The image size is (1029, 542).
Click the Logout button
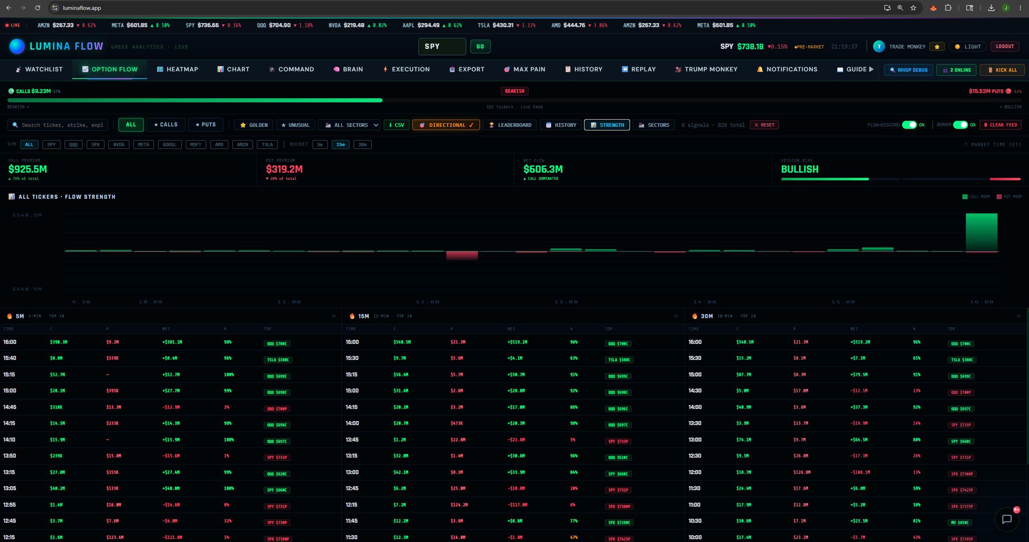(x=1005, y=47)
